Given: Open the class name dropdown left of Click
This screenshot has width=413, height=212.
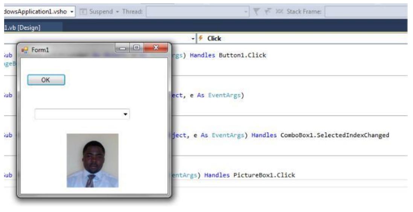Looking at the screenshot, I should click(x=193, y=38).
